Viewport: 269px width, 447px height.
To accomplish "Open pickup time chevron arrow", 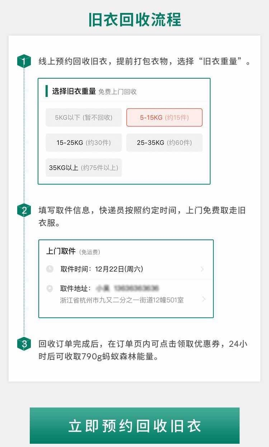I will tap(203, 269).
